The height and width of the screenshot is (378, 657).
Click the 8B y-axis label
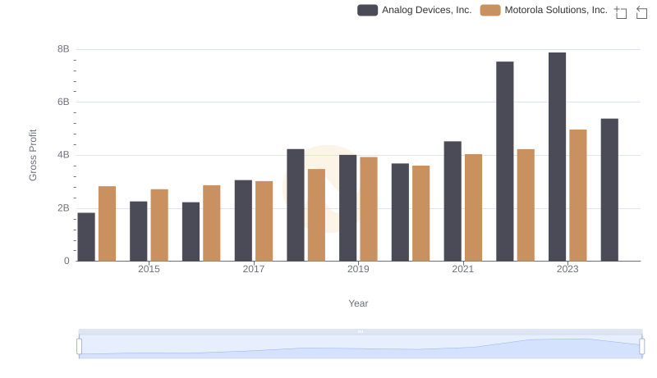point(63,49)
